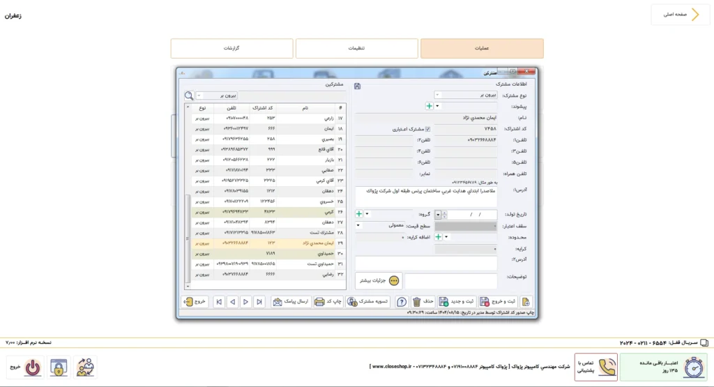Click inside the آدرس۱ text box
The height and width of the screenshot is (387, 714).
coord(426,197)
